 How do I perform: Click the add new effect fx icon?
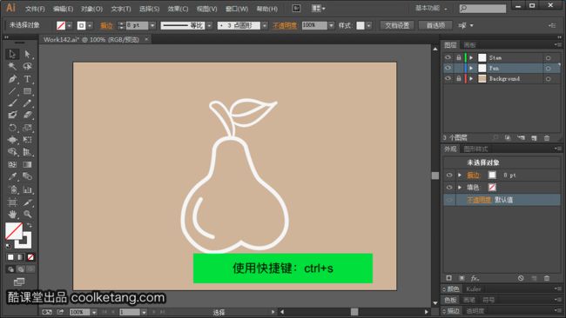(475, 278)
